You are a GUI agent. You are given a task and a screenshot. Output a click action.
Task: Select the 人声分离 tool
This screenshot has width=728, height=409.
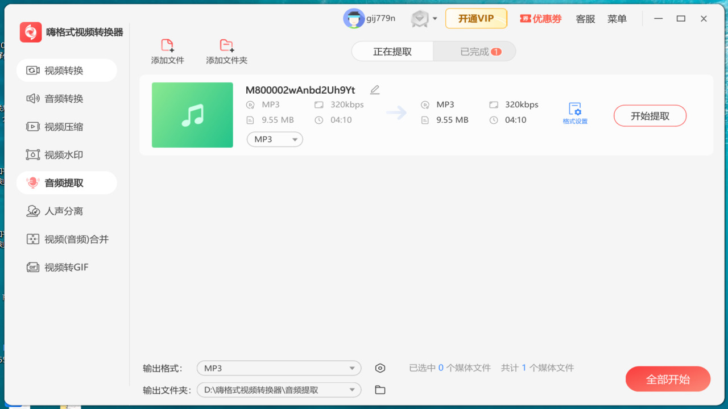tap(67, 210)
